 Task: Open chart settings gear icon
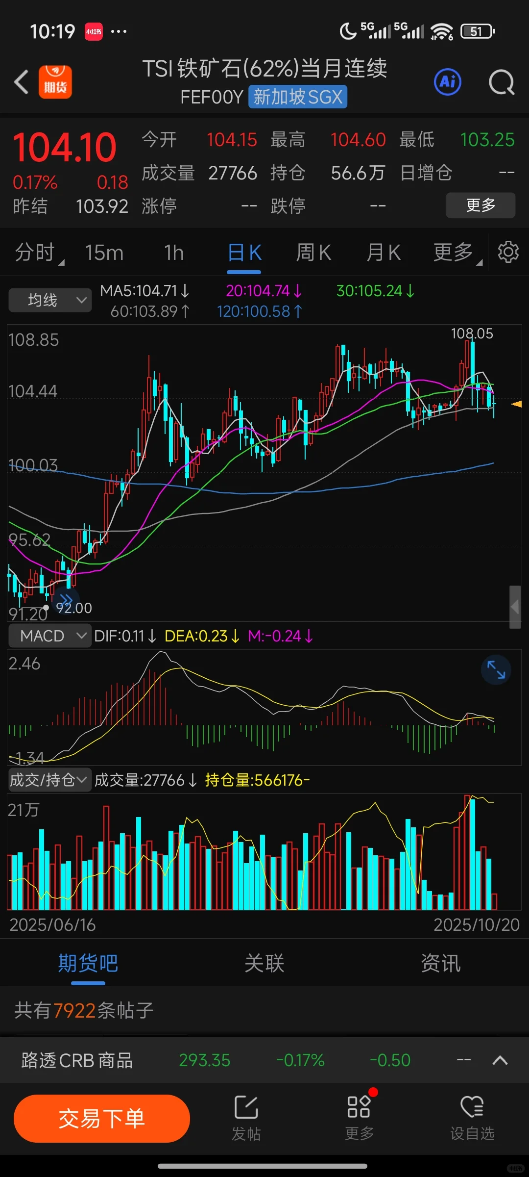click(508, 252)
